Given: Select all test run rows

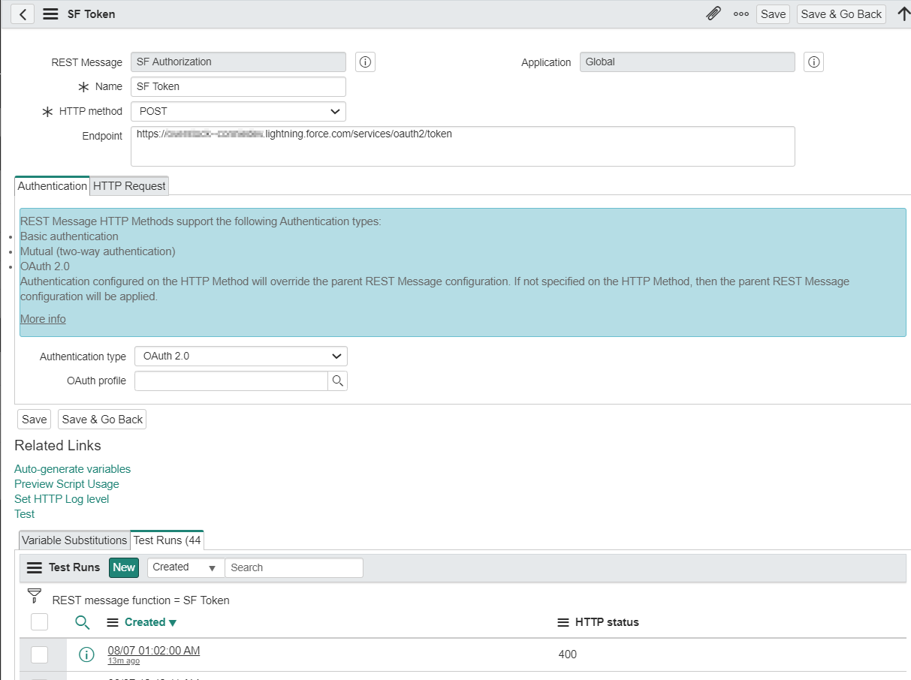Looking at the screenshot, I should [x=39, y=621].
